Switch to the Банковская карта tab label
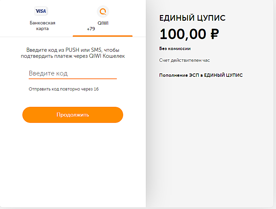The height and width of the screenshot is (209, 276). [x=42, y=26]
